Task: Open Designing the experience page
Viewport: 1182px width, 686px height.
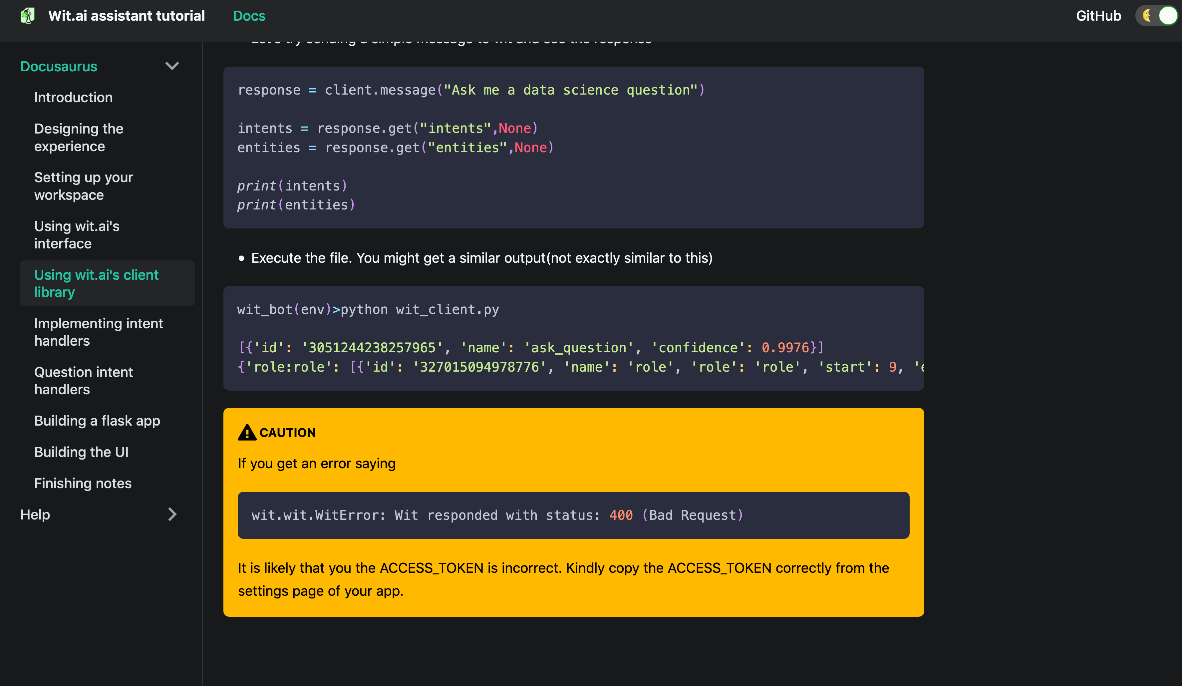Action: point(78,137)
